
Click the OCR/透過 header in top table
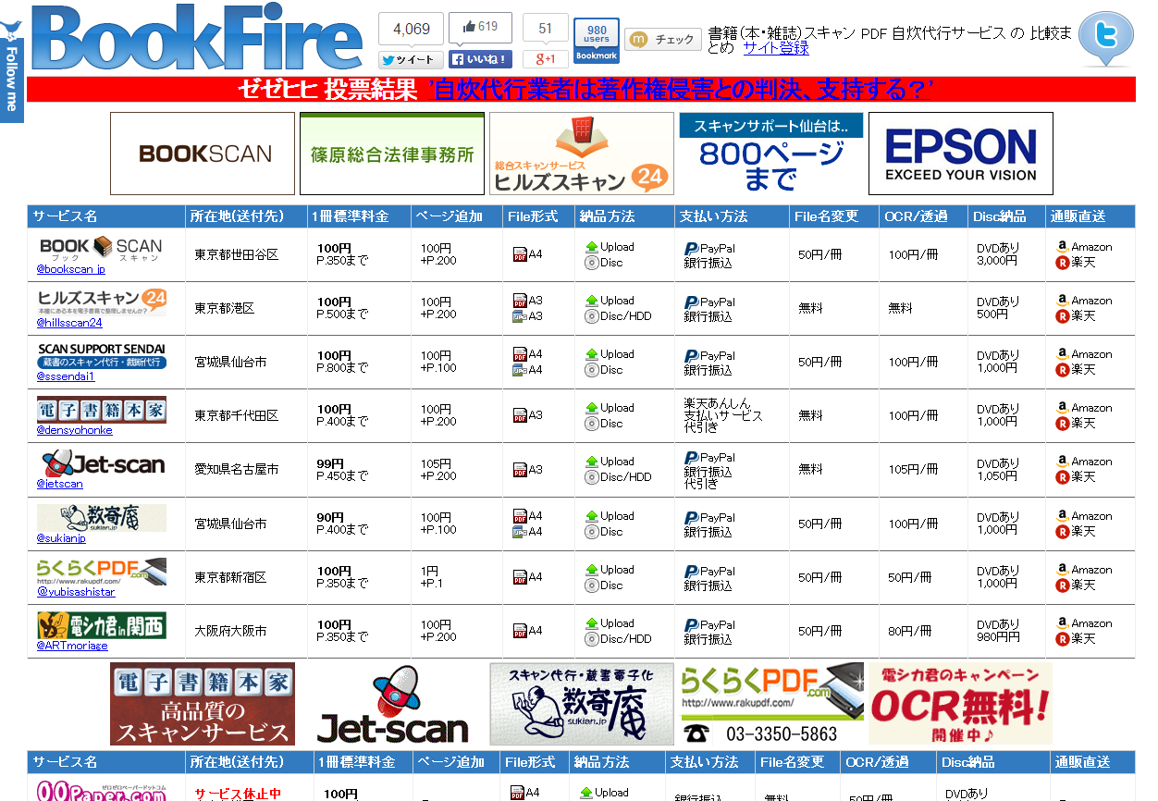pyautogui.click(x=923, y=216)
